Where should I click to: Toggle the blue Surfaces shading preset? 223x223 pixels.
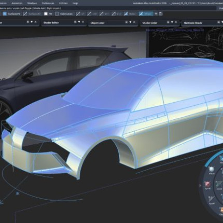coord(12,14)
